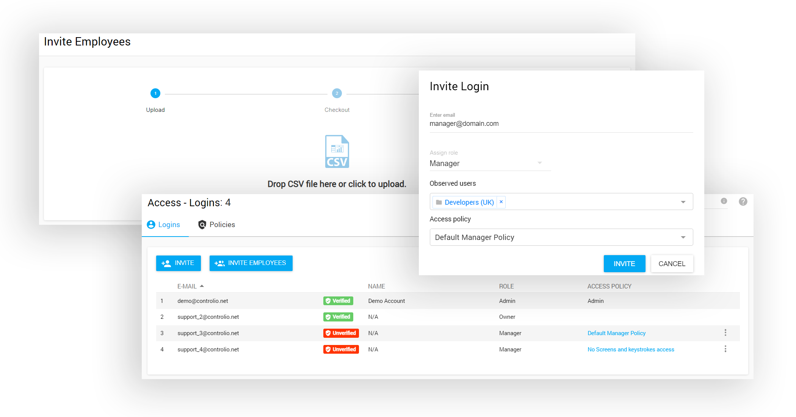The image size is (796, 417).
Task: Click the CSV file upload icon
Action: [337, 151]
